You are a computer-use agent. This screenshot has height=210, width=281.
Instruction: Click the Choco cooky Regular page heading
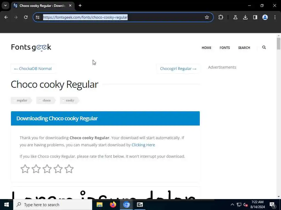pyautogui.click(x=55, y=84)
